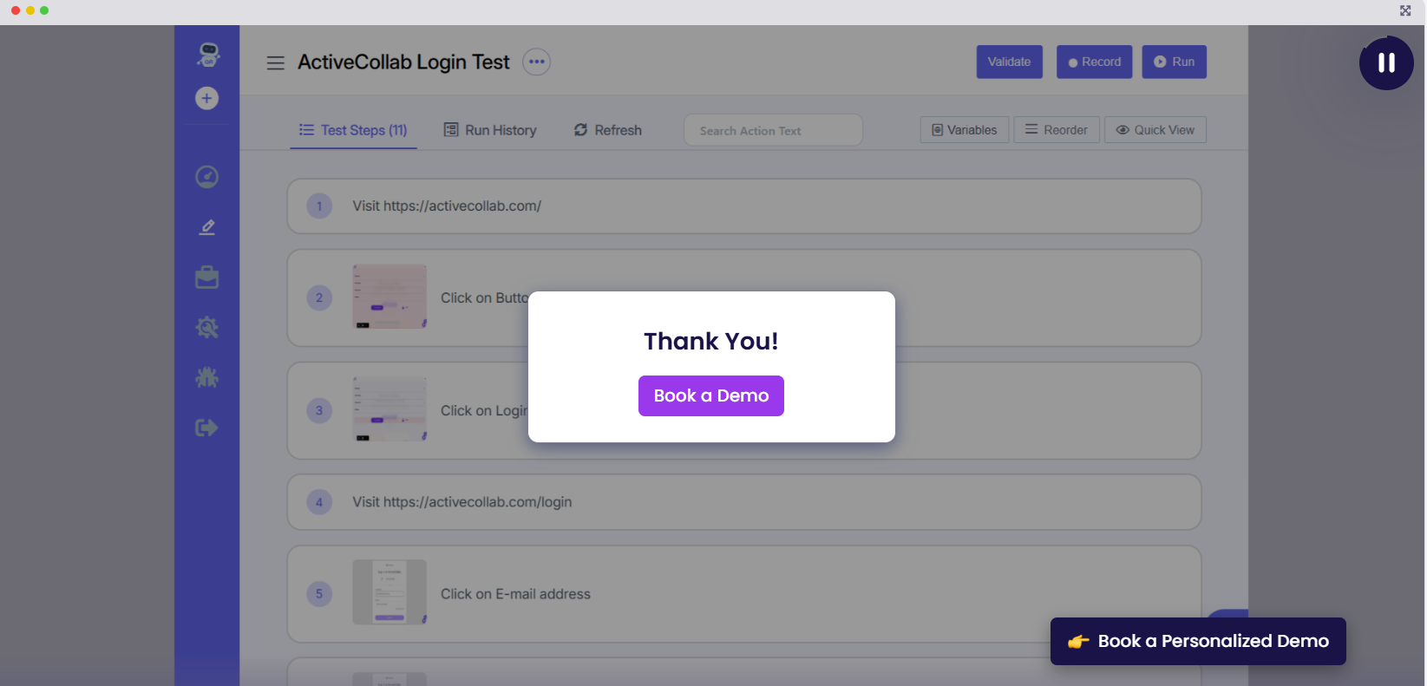
Task: Click the robot logo icon in sidebar
Action: tap(207, 55)
